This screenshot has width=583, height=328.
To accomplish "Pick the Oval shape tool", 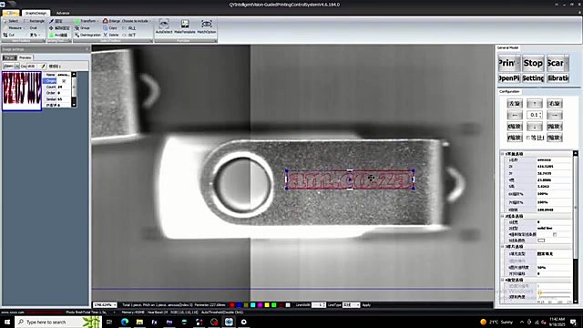I will click(x=31, y=28).
